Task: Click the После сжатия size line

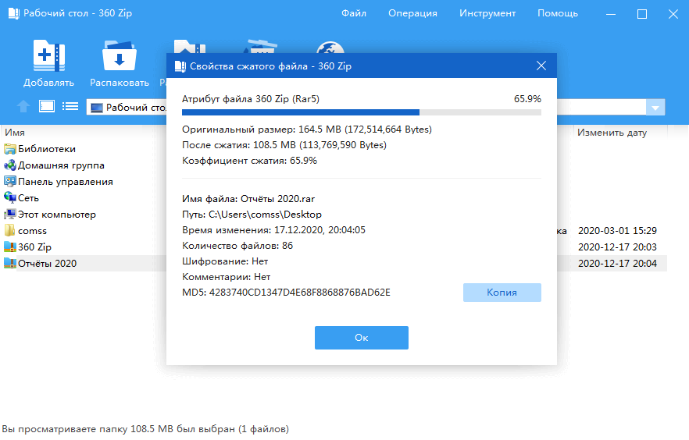Action: pyautogui.click(x=284, y=145)
